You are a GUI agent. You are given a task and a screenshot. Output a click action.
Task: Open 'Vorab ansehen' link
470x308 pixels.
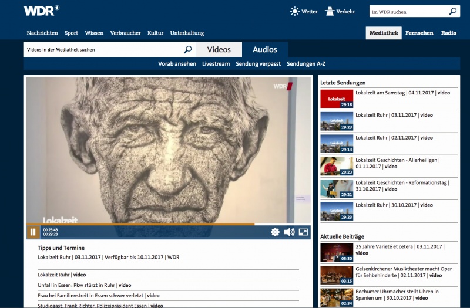(177, 64)
